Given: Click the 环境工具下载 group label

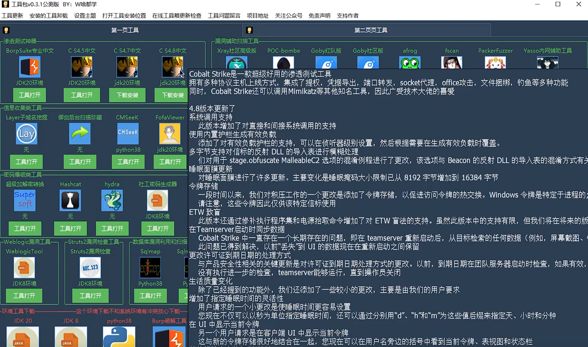Looking at the screenshot, I should click(x=18, y=311).
